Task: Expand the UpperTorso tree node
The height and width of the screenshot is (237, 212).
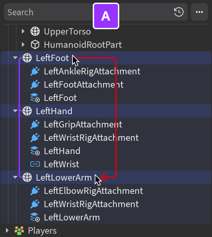Action: [23, 32]
